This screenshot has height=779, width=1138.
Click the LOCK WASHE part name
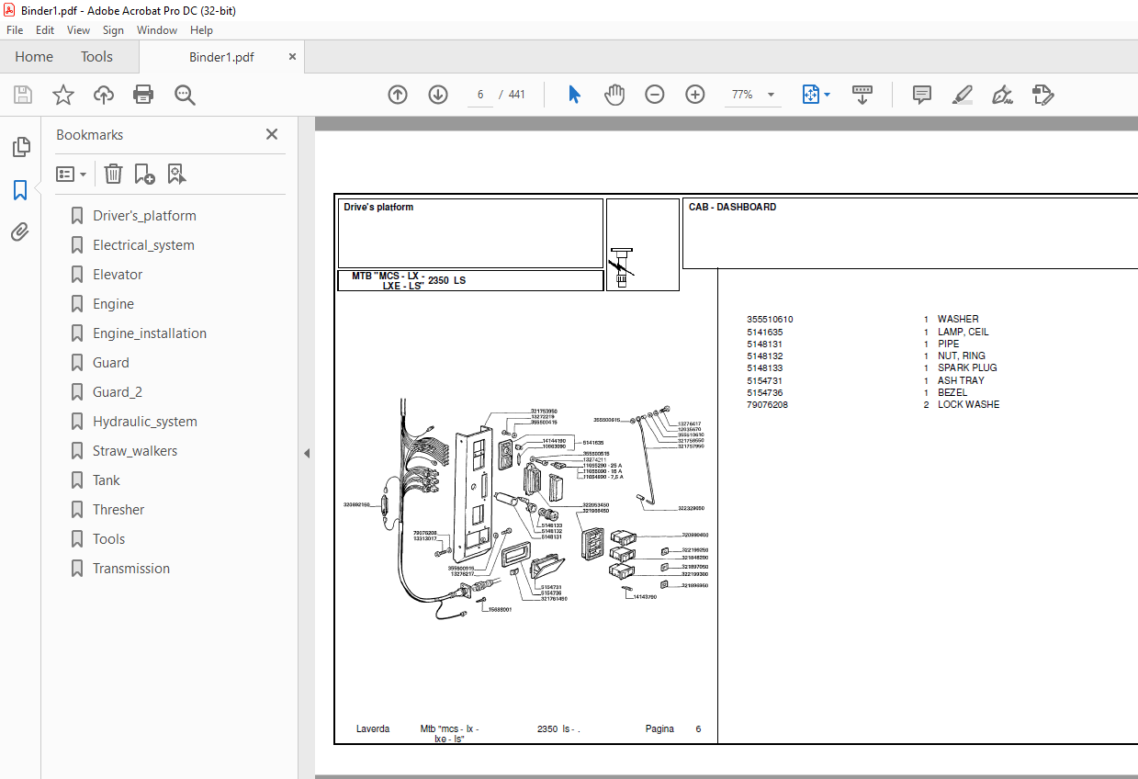point(968,404)
